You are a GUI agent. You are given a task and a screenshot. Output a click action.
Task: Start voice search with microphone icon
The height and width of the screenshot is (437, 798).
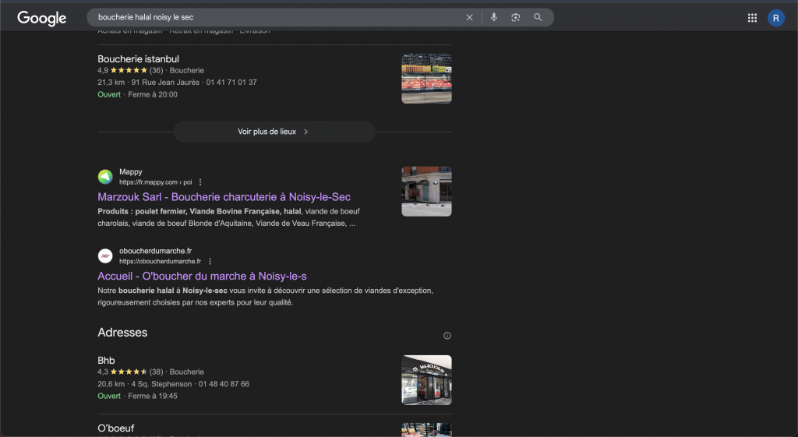493,17
